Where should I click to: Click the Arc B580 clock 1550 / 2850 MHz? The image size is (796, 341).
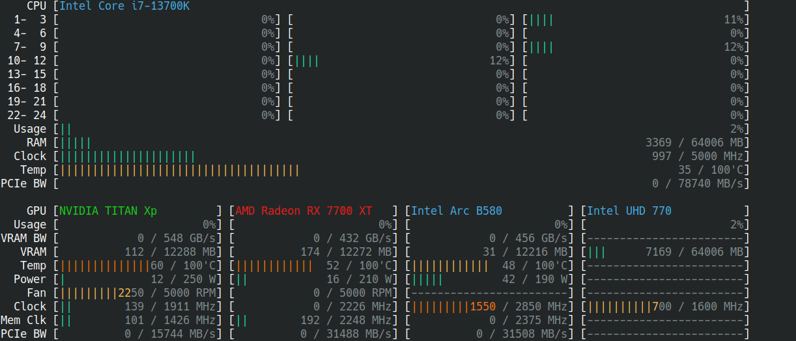click(519, 307)
